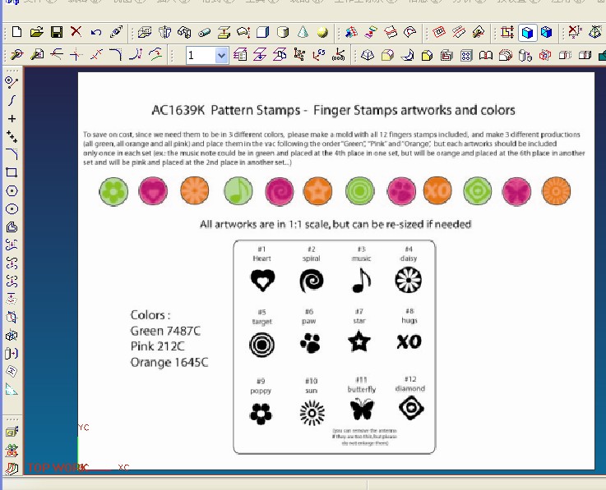Click the Copy to Layer icon
The width and height of the screenshot is (606, 490).
click(x=280, y=55)
